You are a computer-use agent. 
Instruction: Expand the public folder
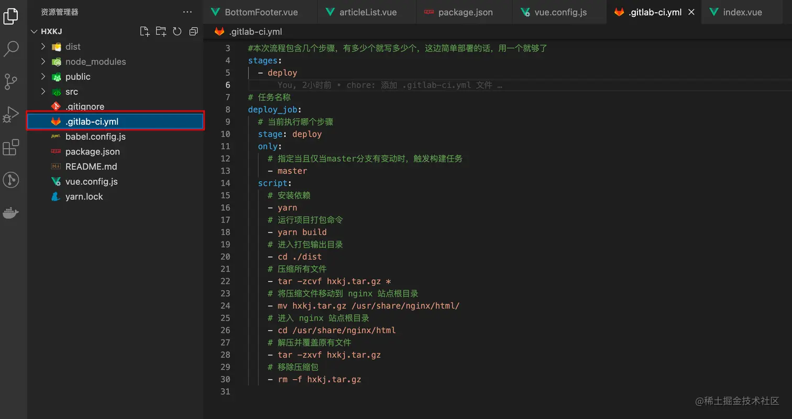43,76
